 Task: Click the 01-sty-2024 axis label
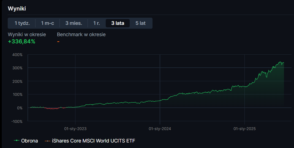160,129
